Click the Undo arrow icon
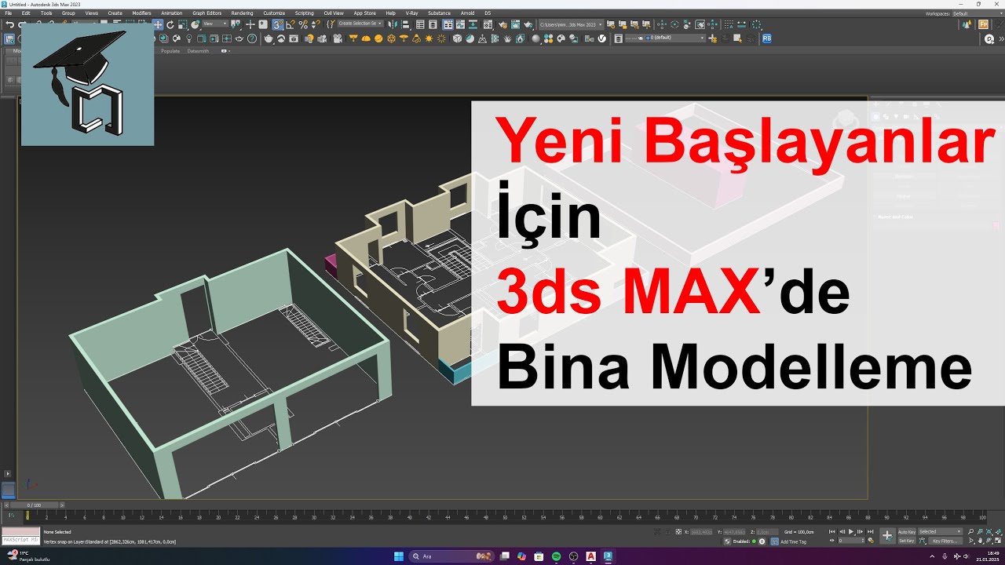Screen dimensions: 1005x565 (x=9, y=24)
